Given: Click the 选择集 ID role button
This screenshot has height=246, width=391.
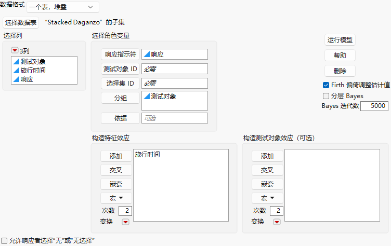Looking at the screenshot, I should [x=121, y=84].
